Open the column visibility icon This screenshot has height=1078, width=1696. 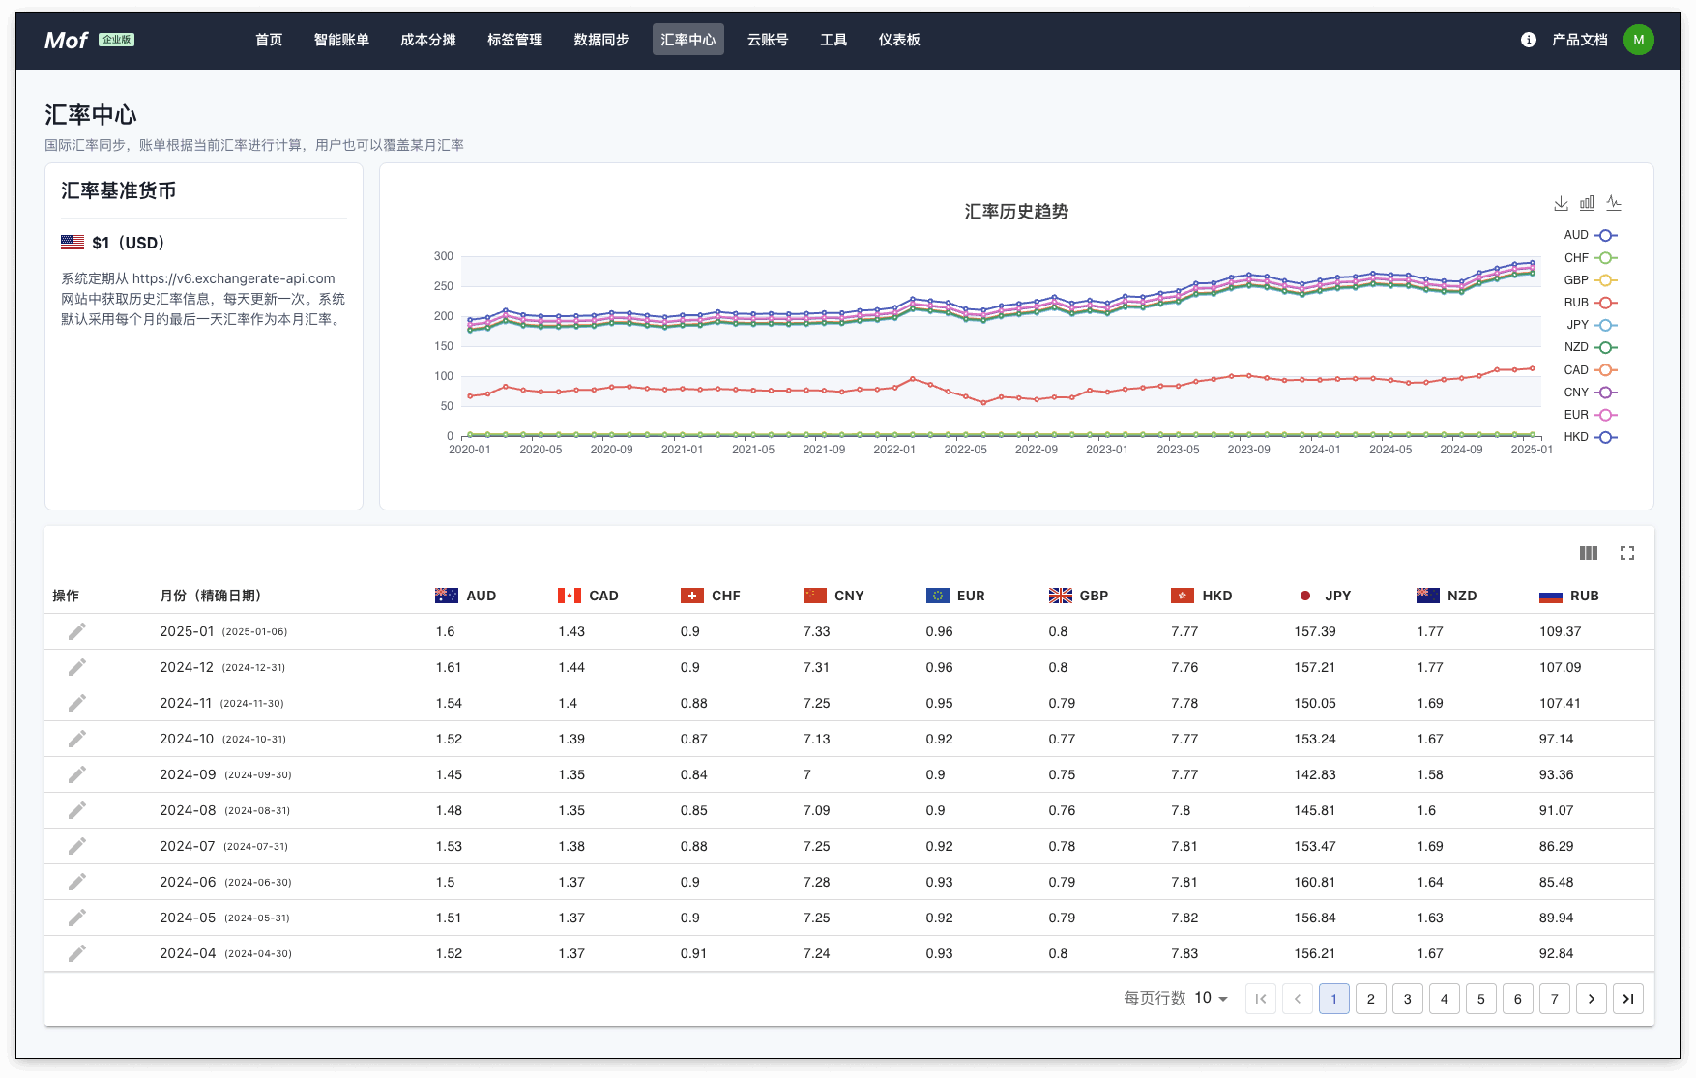click(x=1588, y=554)
